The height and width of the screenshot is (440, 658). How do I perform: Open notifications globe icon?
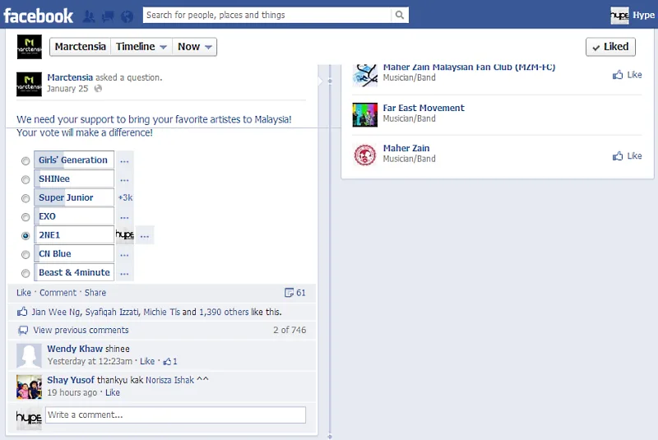click(x=127, y=16)
